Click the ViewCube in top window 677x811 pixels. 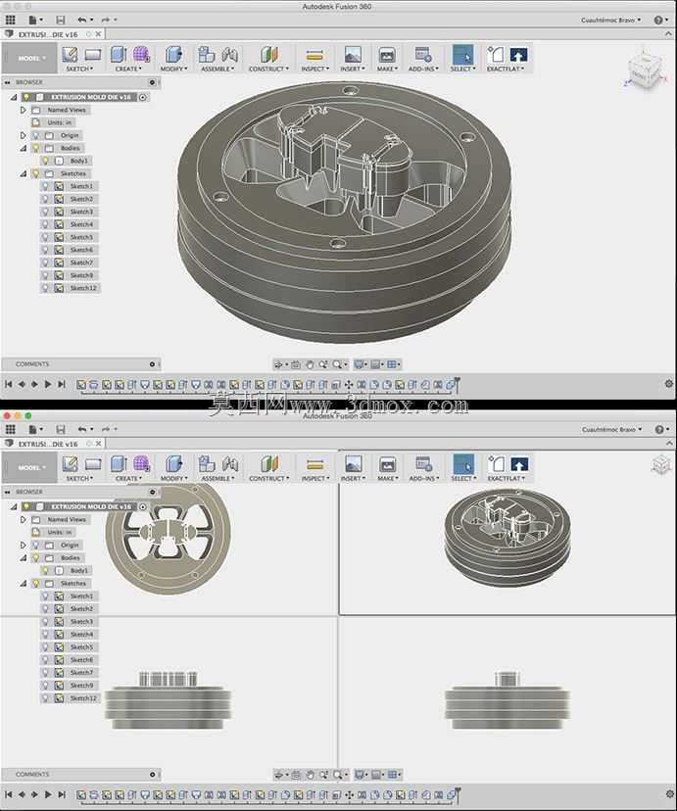pos(644,70)
